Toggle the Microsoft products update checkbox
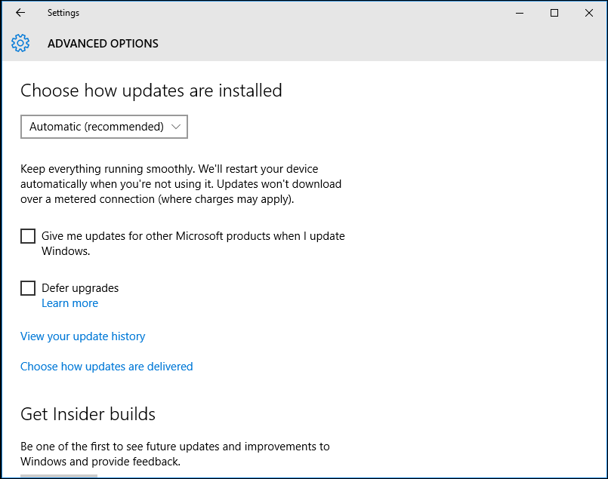The height and width of the screenshot is (479, 608). [27, 235]
